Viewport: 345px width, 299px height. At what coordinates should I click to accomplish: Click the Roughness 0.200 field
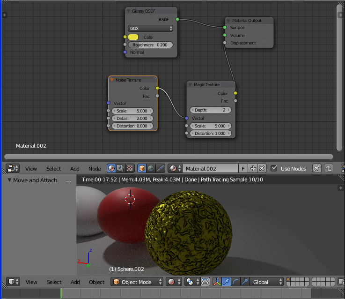(x=150, y=45)
